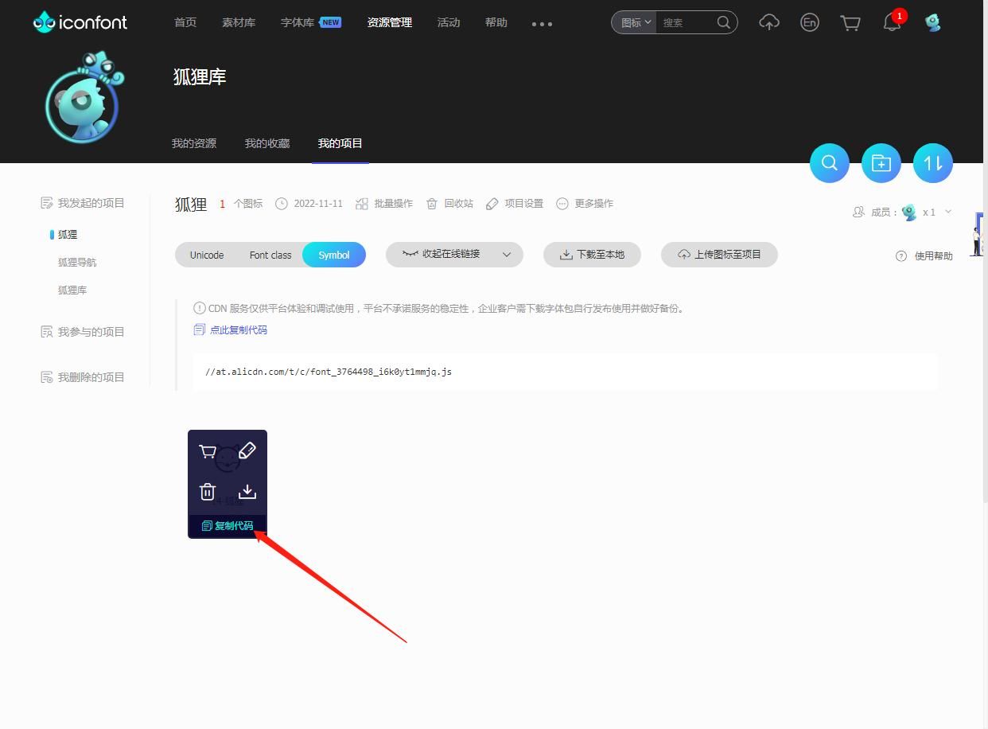
Task: Click the 搜索 search input field
Action: click(687, 23)
